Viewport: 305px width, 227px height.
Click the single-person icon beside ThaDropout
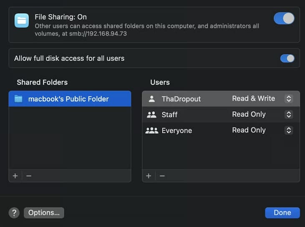pos(152,99)
